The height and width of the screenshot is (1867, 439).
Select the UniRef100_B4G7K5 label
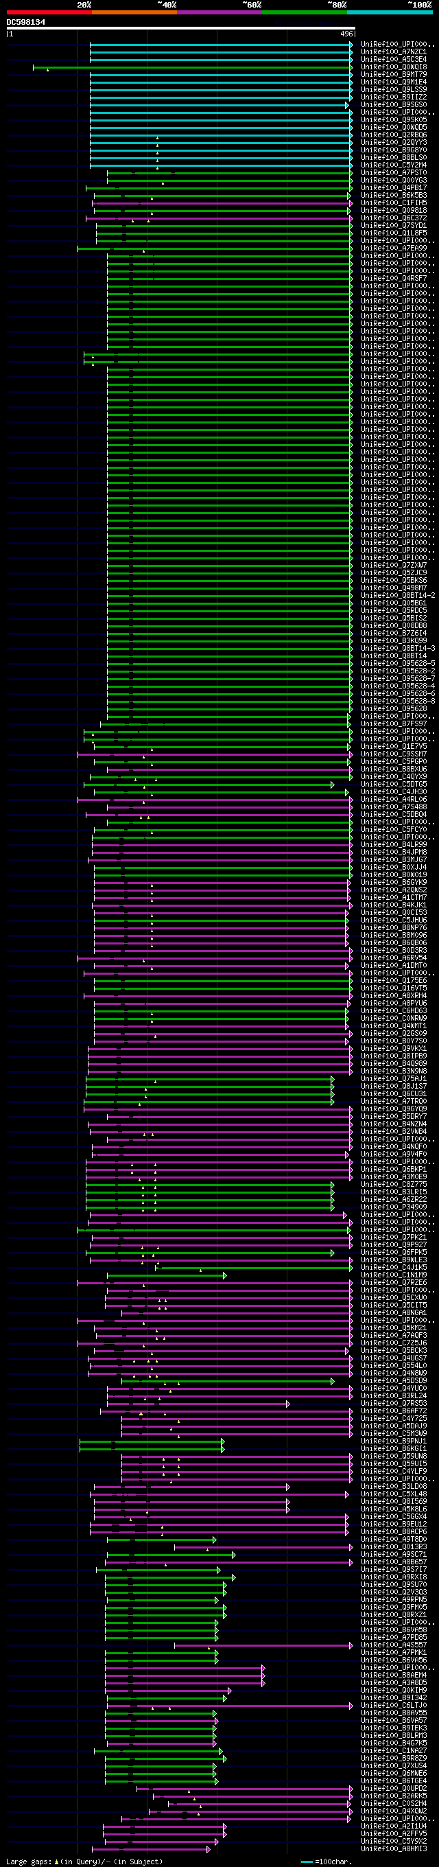pos(394,1743)
